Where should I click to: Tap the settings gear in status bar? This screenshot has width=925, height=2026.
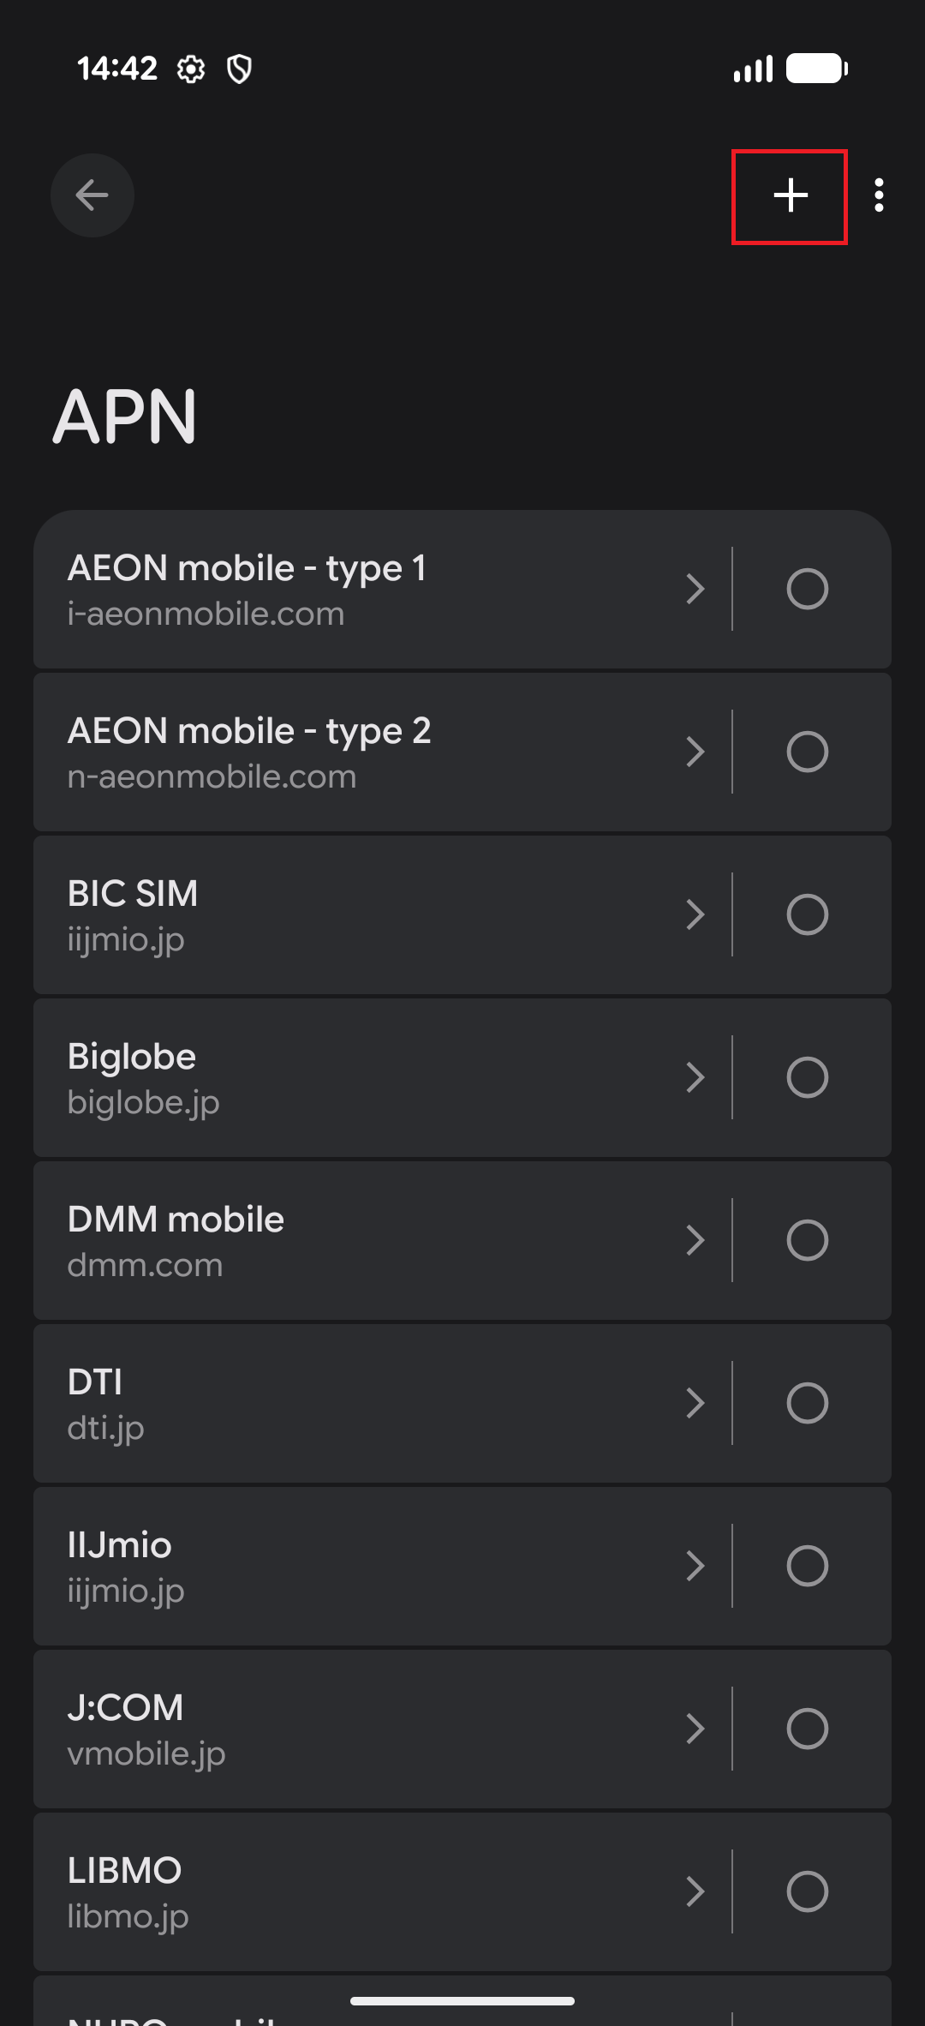(191, 69)
